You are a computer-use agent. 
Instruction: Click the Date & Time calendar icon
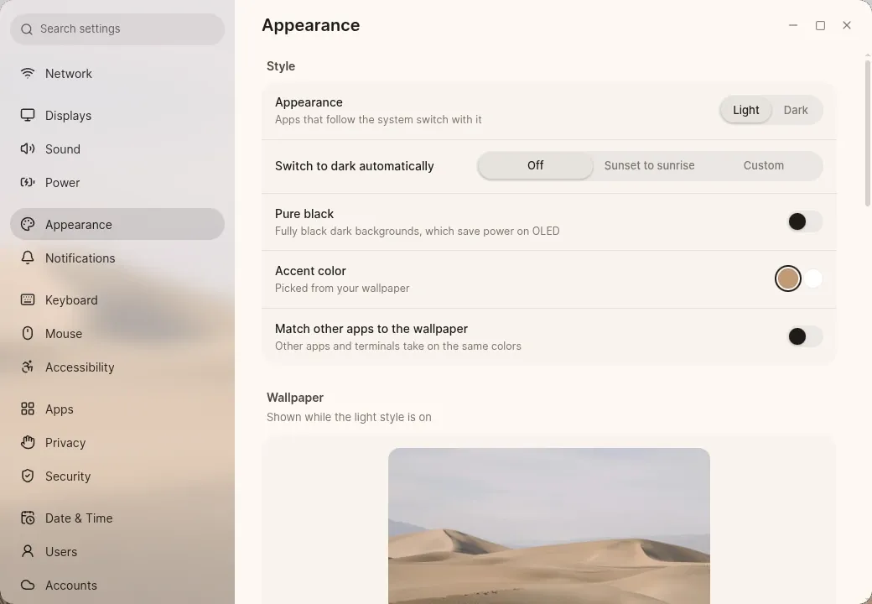coord(27,518)
